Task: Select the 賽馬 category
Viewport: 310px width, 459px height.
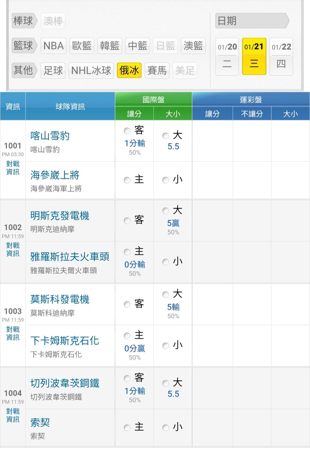Action: click(x=157, y=70)
